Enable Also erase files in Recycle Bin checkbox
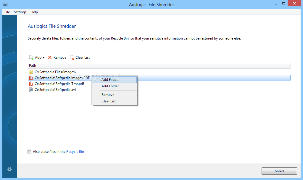 point(29,152)
